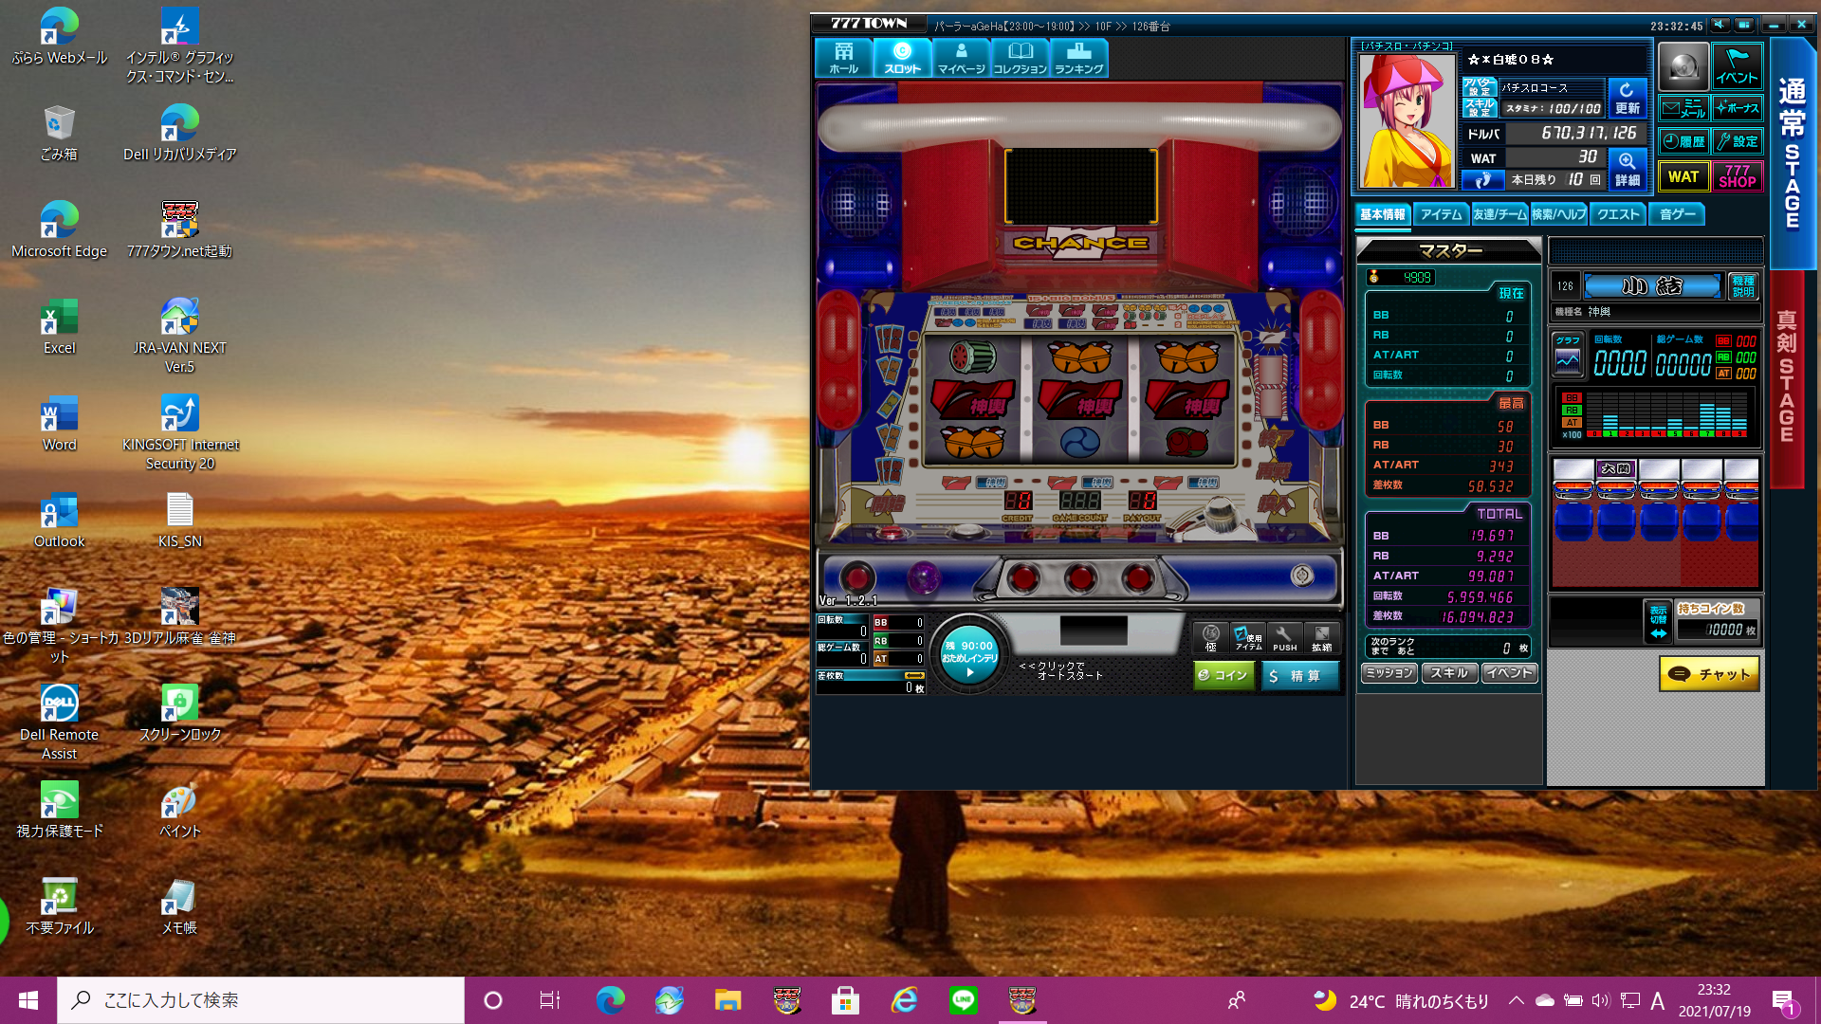Open LINE from the taskbar
This screenshot has height=1024, width=1821.
point(964,1000)
